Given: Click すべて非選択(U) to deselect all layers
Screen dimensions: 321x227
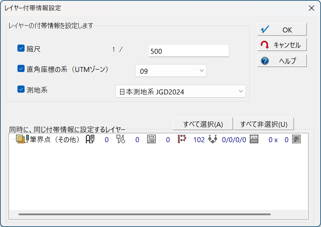Looking at the screenshot, I should click(264, 124).
